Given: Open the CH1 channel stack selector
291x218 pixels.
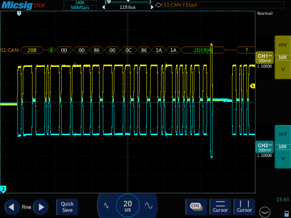Looking at the screenshot, I should click(x=196, y=207).
